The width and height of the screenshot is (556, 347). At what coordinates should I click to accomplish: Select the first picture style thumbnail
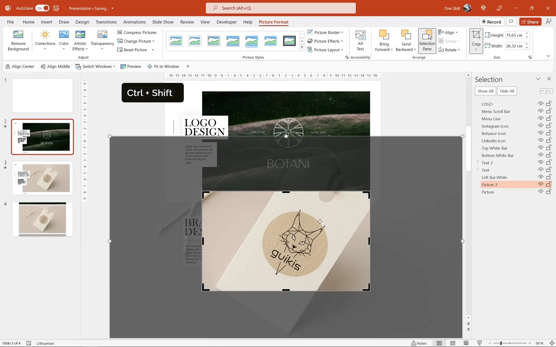(x=176, y=41)
